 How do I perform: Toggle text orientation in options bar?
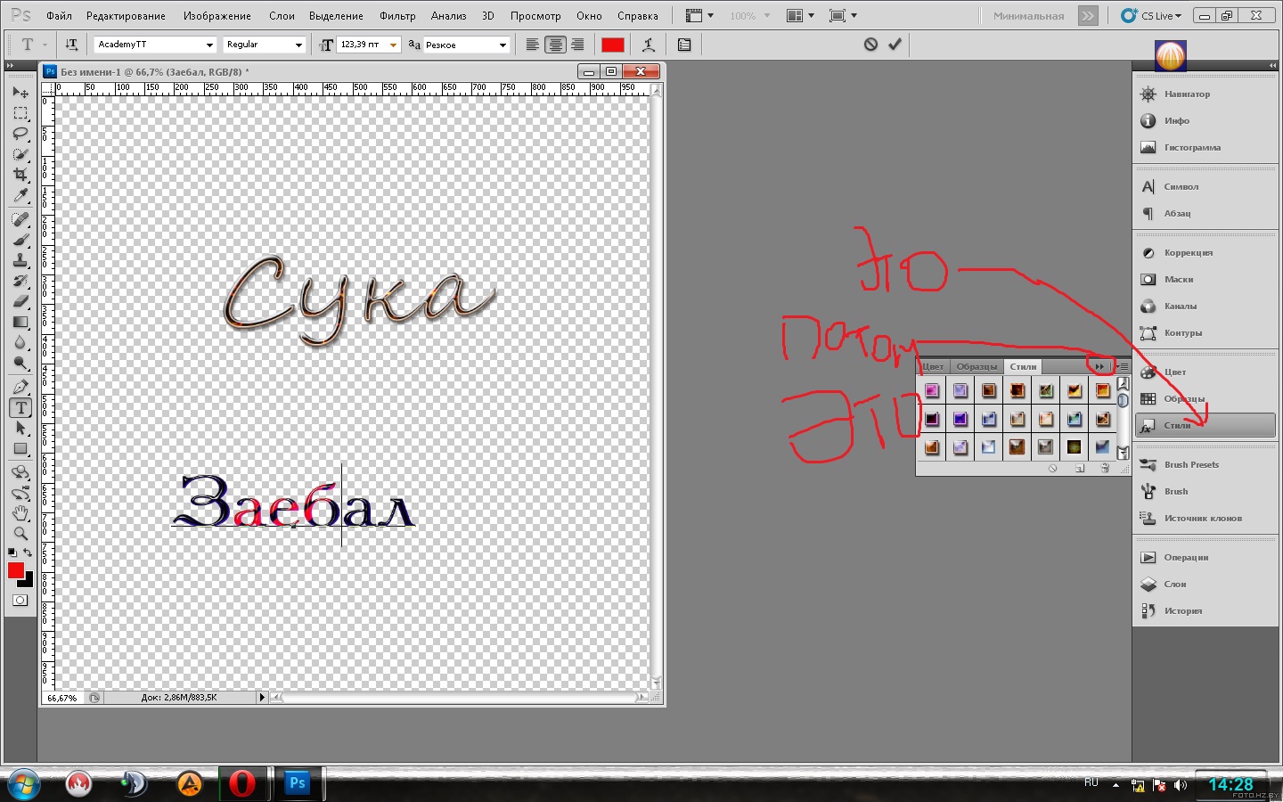pyautogui.click(x=71, y=44)
